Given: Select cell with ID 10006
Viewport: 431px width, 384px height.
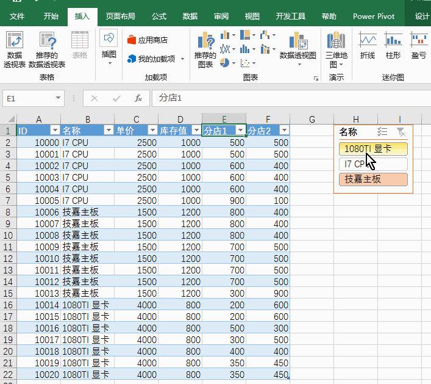Looking at the screenshot, I should click(38, 212).
